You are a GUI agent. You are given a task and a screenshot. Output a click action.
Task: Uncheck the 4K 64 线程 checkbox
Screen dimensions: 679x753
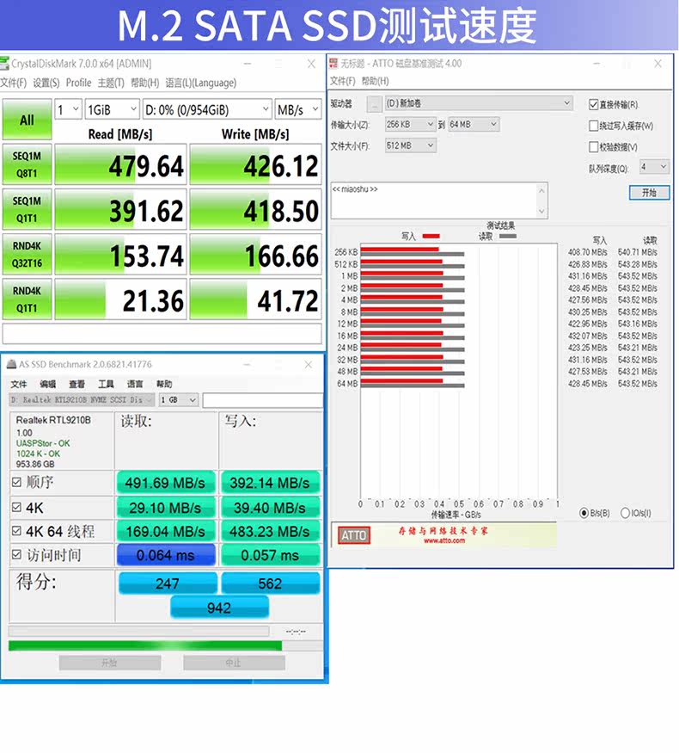[x=17, y=531]
